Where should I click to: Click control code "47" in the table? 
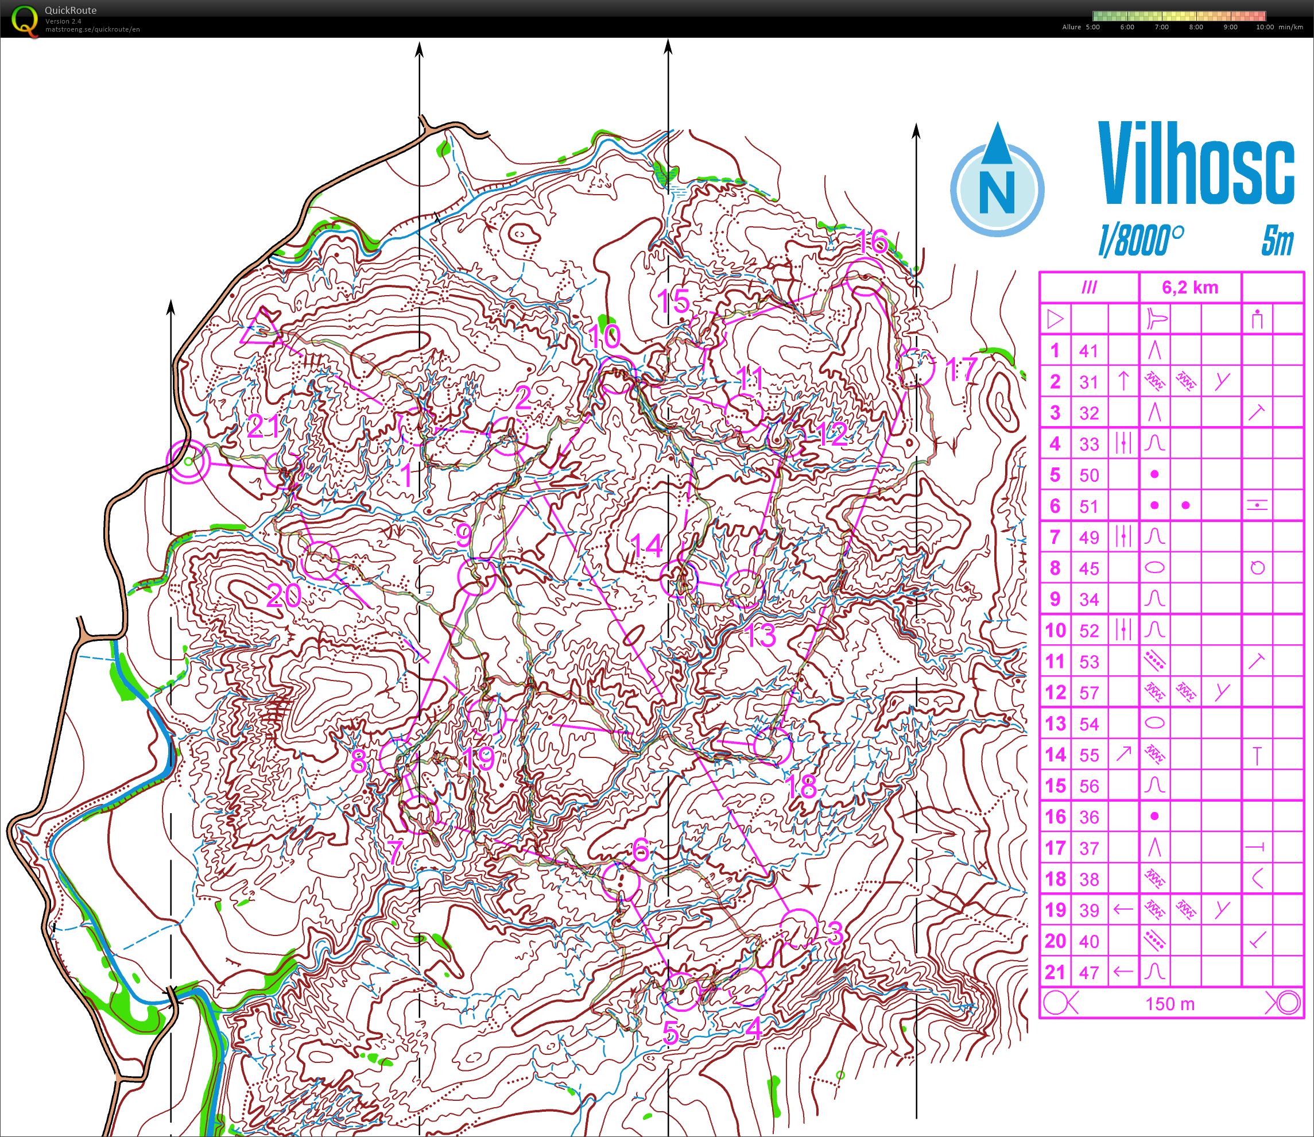1088,972
